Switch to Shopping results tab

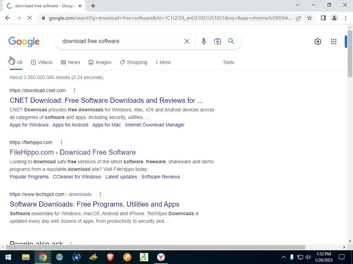(133, 62)
